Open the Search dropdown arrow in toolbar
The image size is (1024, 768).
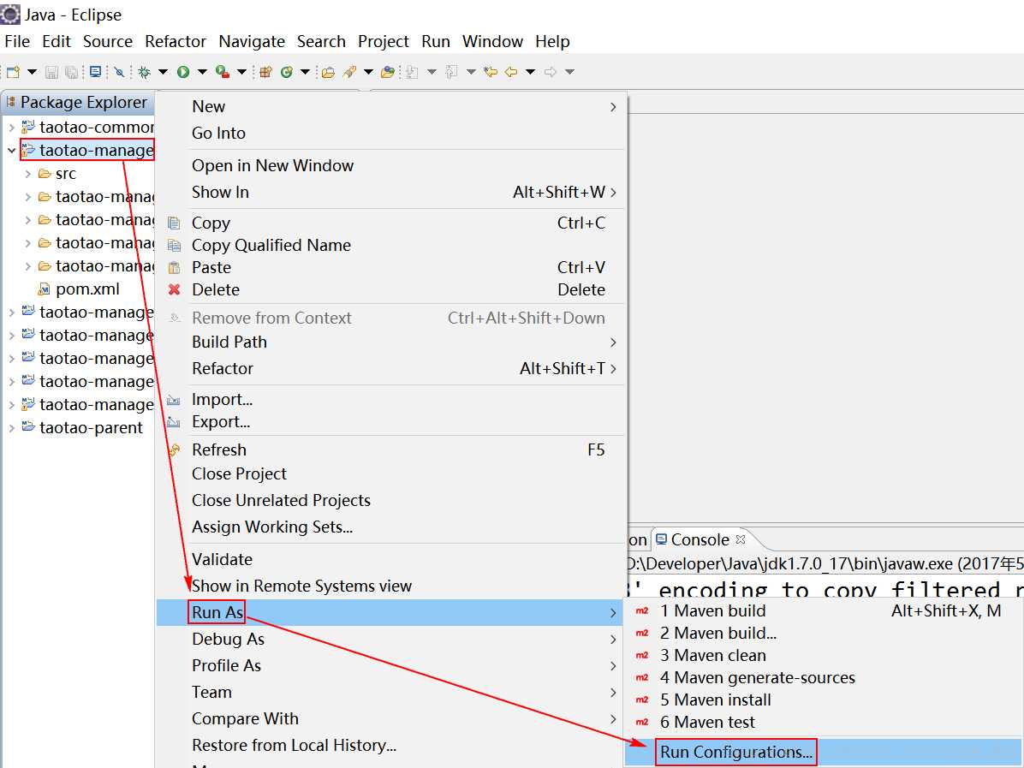click(368, 72)
